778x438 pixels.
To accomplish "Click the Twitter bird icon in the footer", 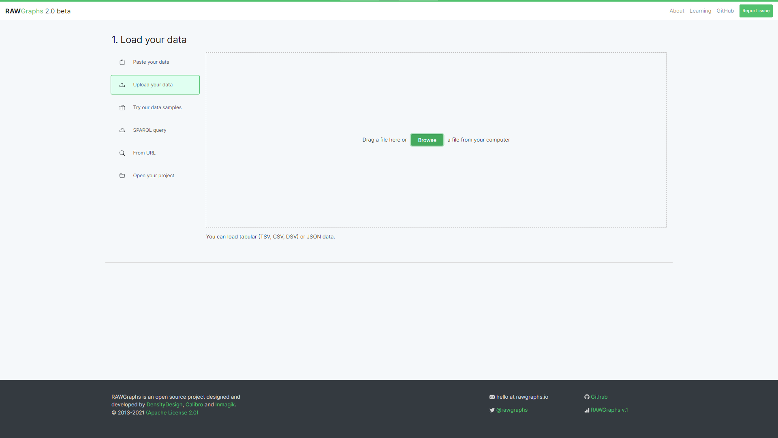I will (492, 410).
